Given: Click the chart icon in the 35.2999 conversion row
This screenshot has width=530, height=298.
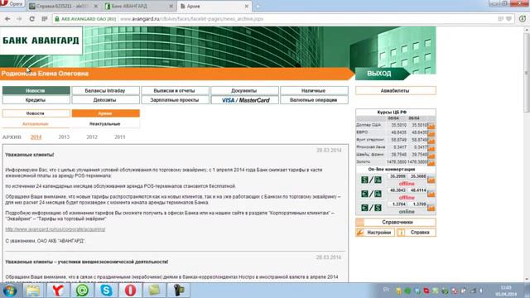Looking at the screenshot, I should click(x=431, y=180).
